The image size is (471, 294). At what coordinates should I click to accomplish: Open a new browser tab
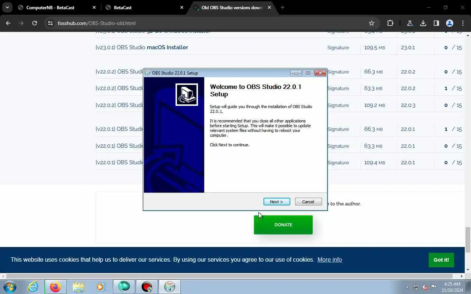[283, 7]
